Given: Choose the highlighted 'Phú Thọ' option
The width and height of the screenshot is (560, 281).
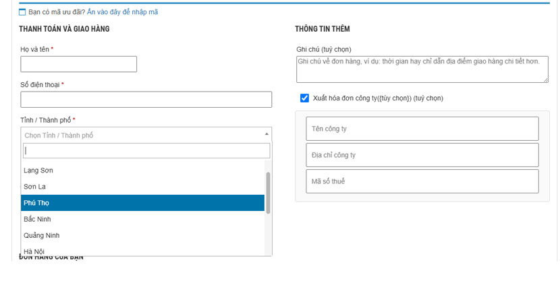Looking at the screenshot, I should [142, 203].
